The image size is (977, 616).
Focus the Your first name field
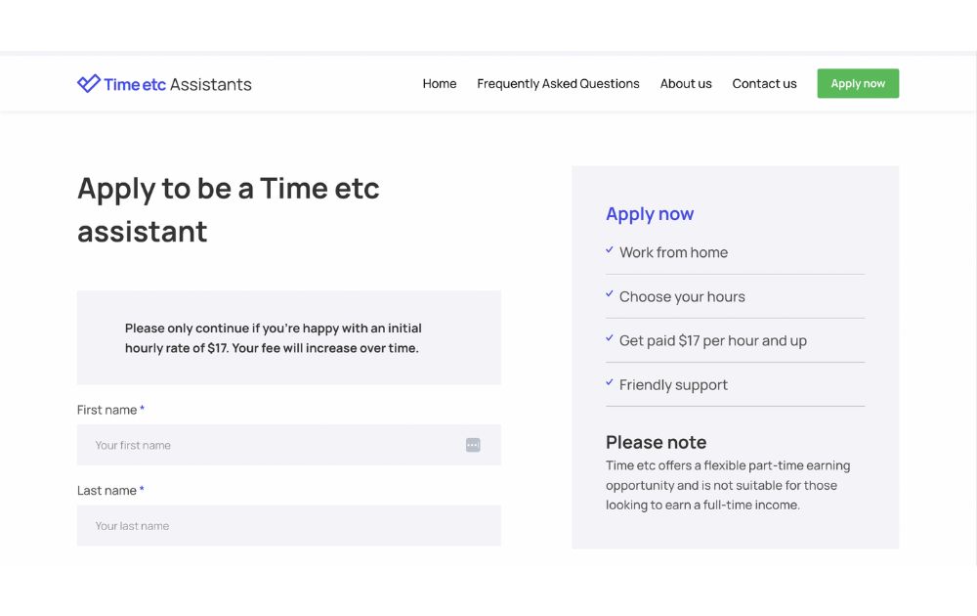tap(288, 445)
